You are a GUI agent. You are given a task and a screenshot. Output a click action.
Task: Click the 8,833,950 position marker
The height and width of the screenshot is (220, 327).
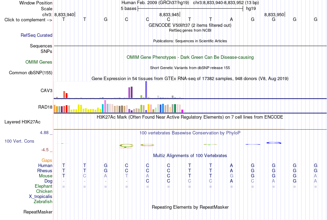click(274, 14)
